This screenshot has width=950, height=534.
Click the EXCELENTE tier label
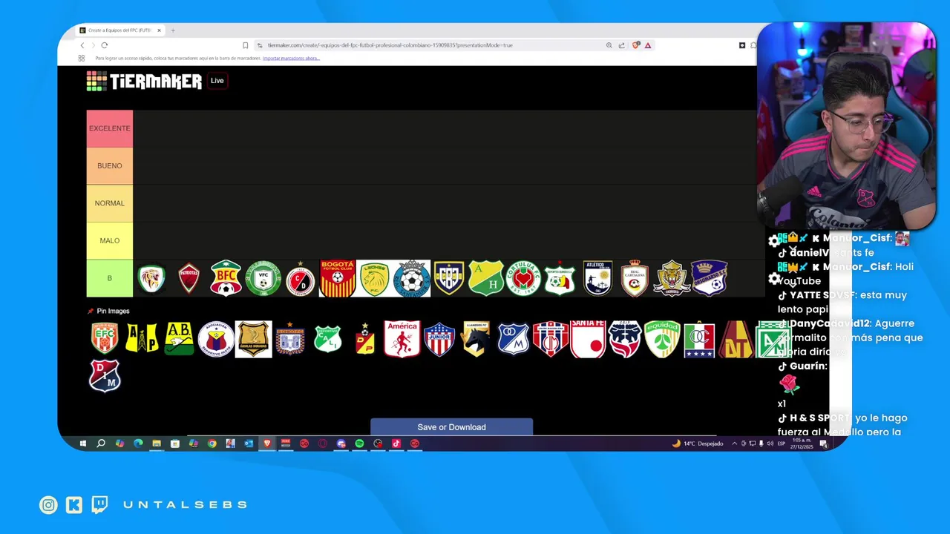[109, 128]
